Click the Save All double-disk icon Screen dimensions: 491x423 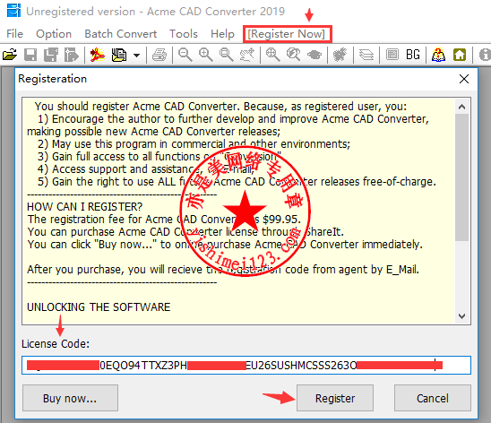tap(51, 55)
